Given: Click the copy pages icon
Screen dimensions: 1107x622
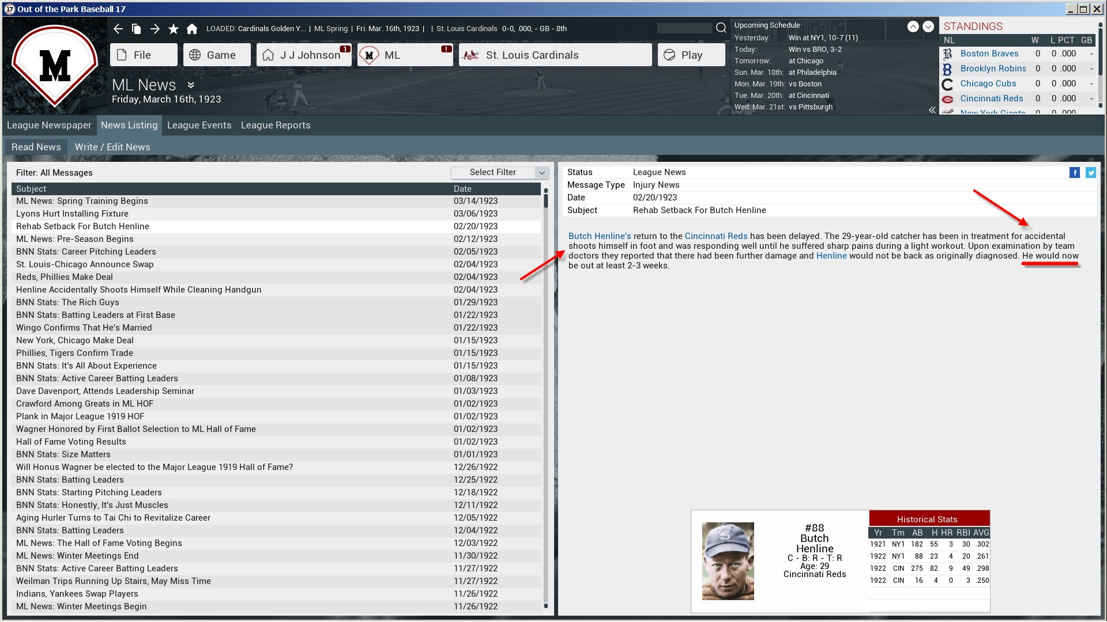Looking at the screenshot, I should click(x=136, y=29).
